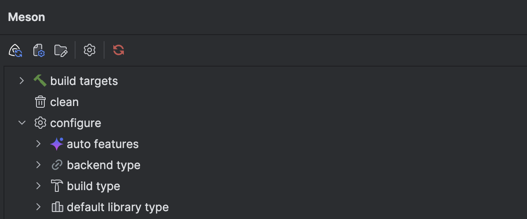Click the red refresh arrows toolbar icon

pos(119,50)
